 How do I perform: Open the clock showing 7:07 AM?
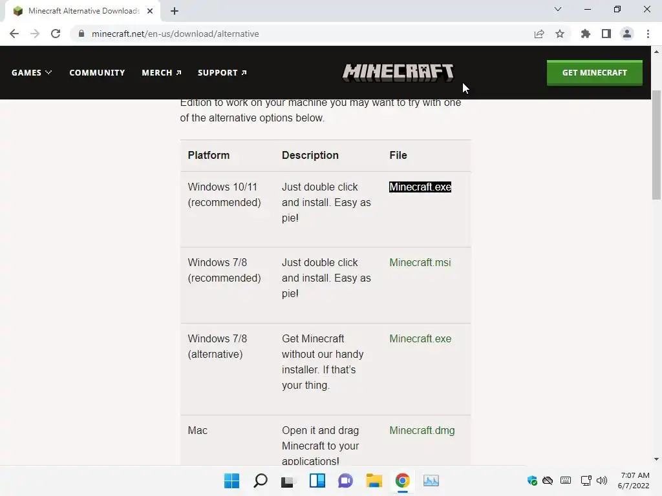point(634,480)
